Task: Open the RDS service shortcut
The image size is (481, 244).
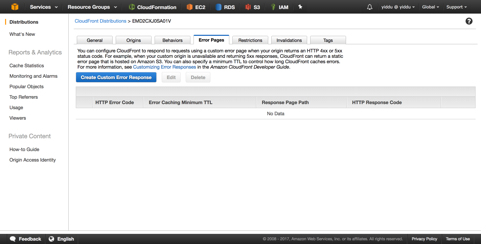Action: pos(225,7)
